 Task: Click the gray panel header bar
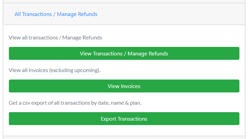(x=171, y=14)
